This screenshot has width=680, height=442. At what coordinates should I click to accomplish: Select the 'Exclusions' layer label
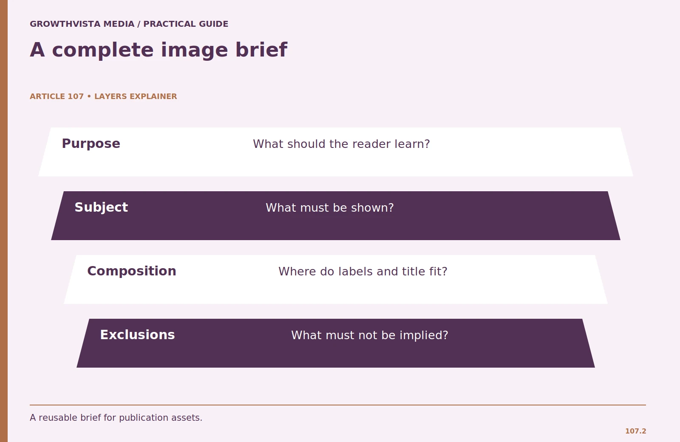coord(137,335)
